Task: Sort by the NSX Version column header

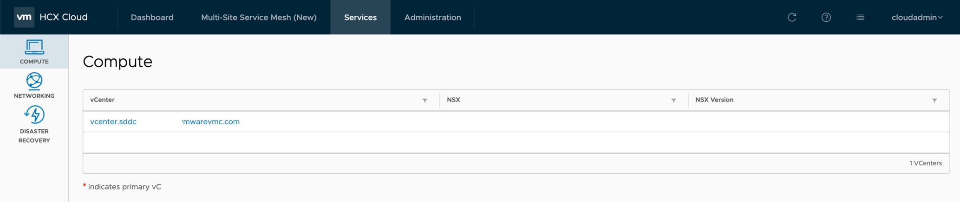Action: coord(714,100)
